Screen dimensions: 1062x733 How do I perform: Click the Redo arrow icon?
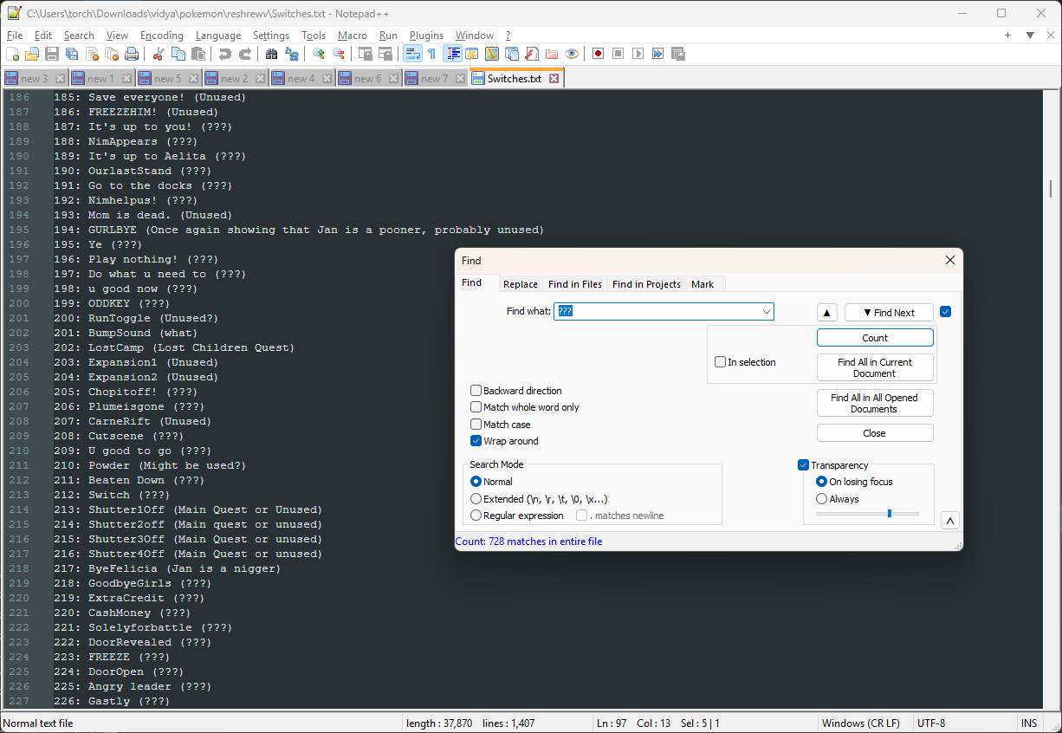pyautogui.click(x=245, y=54)
